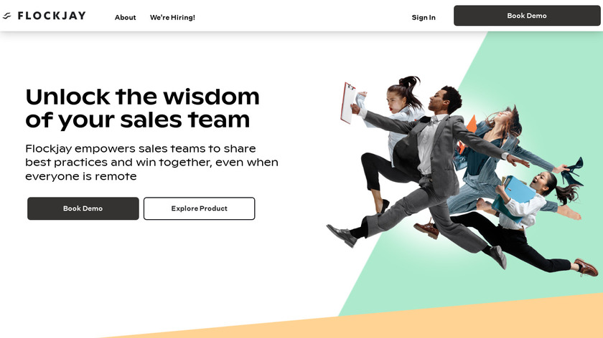Click the Book Demo button in the header
Viewport: 603px width, 338px height.
[527, 16]
